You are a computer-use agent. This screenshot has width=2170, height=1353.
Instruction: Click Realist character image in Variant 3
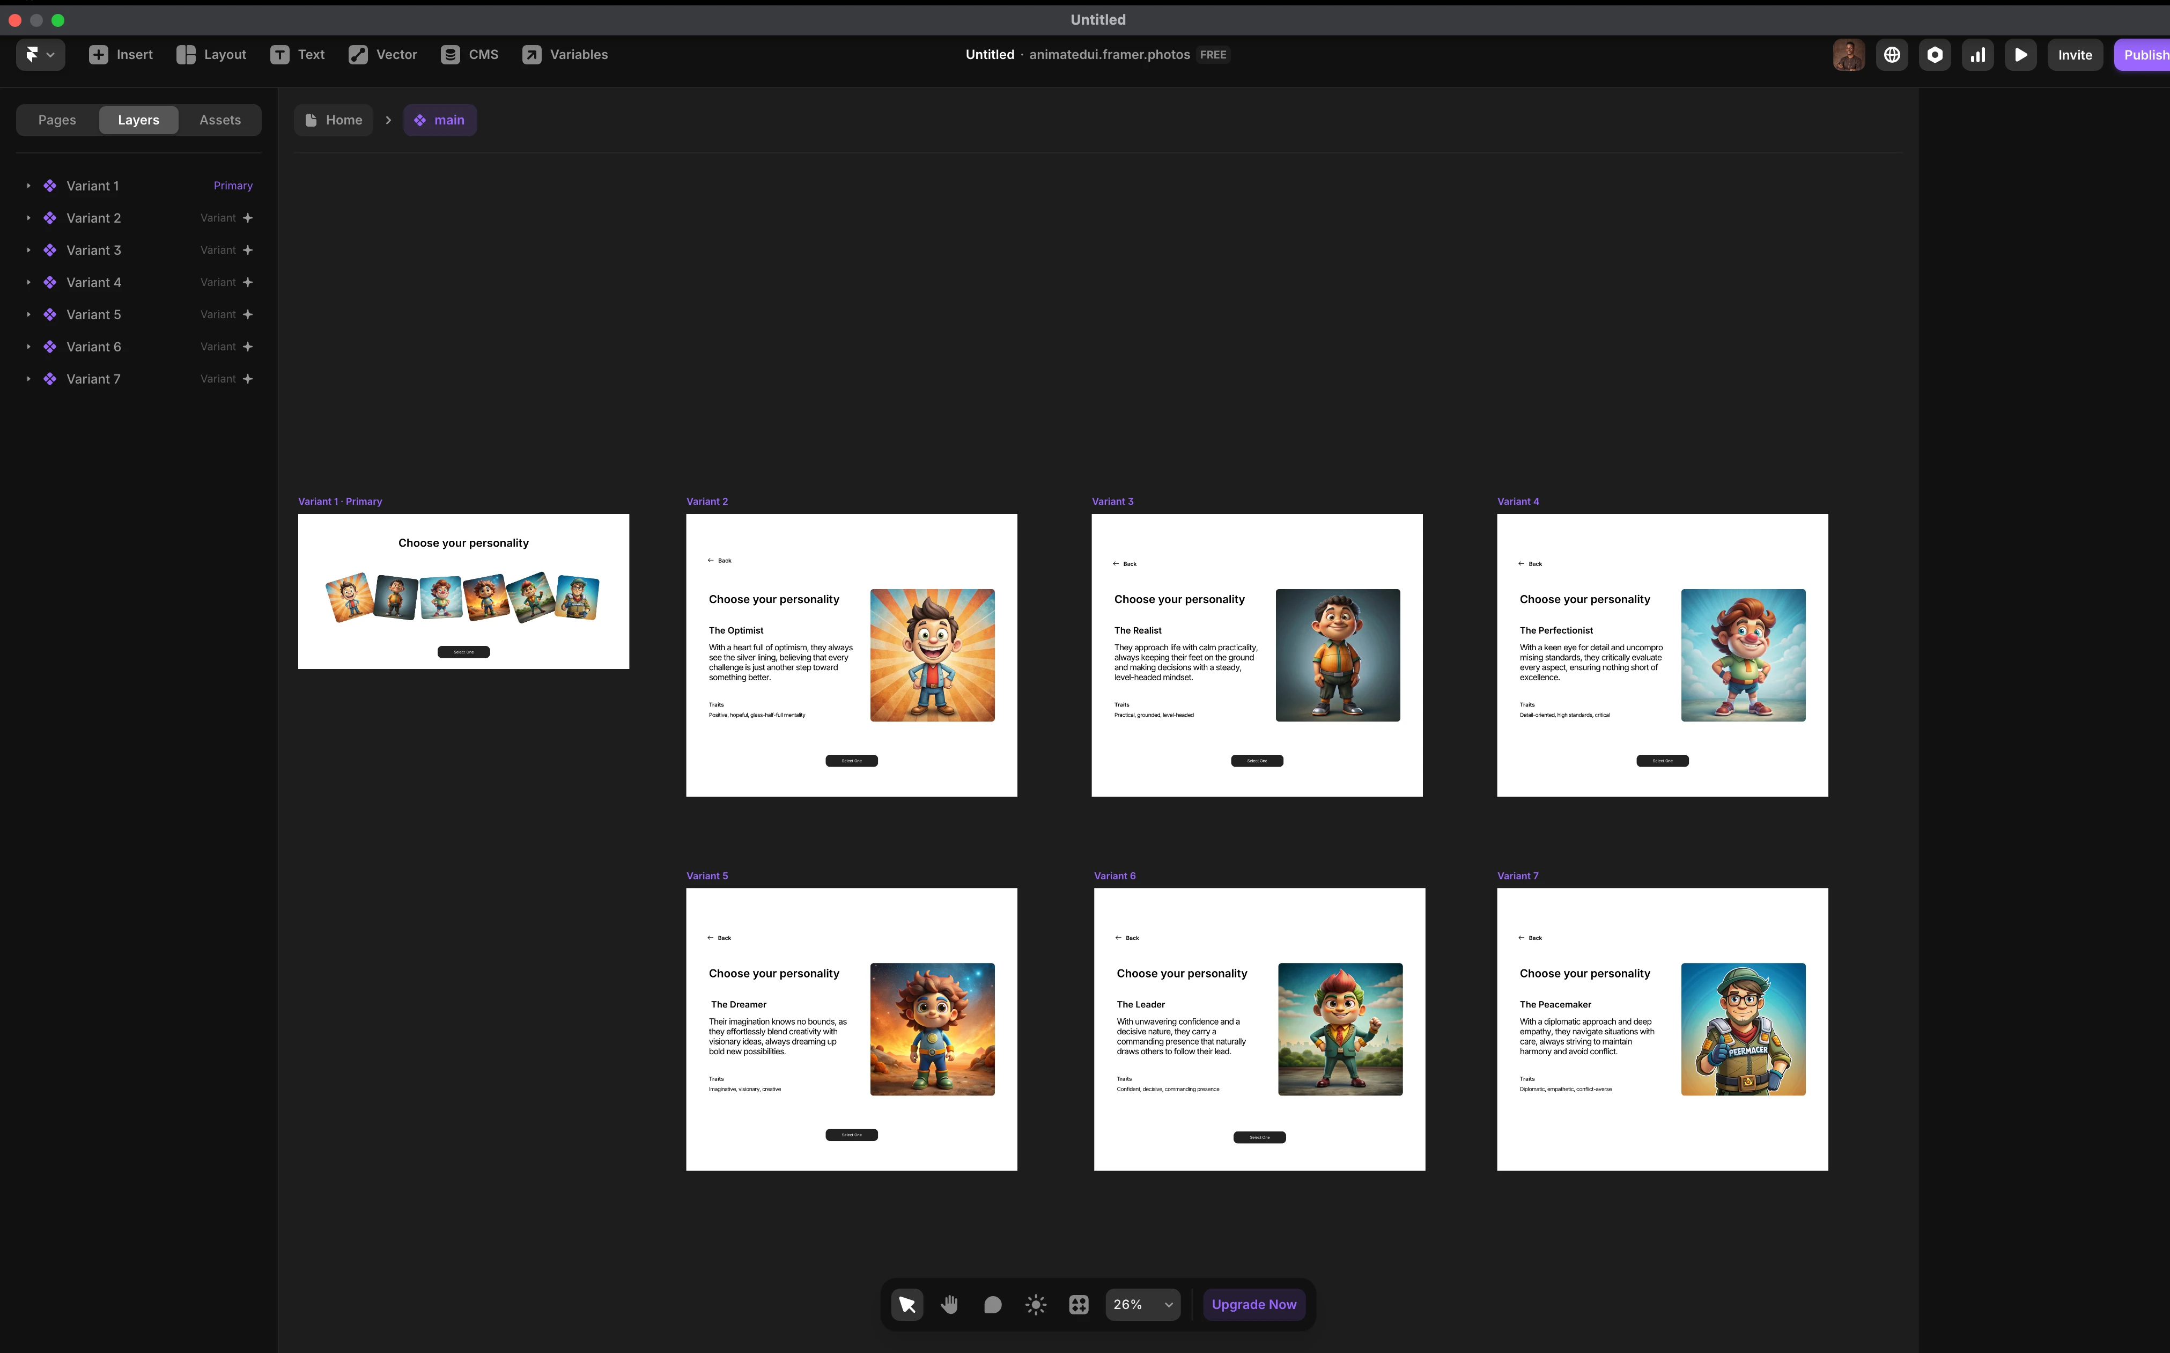[1337, 655]
